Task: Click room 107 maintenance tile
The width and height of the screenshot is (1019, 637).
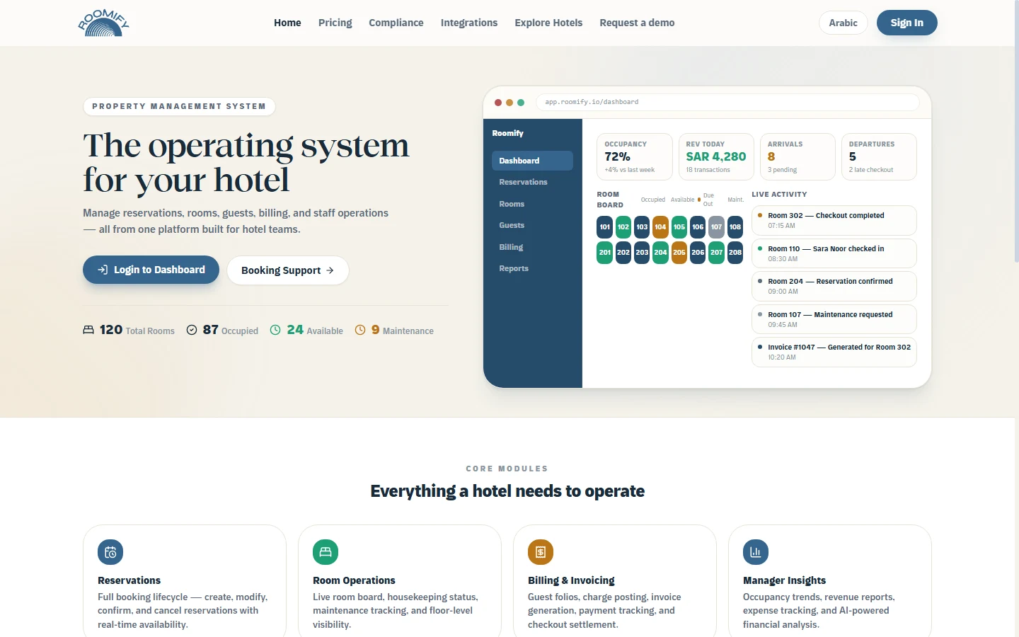Action: [x=717, y=227]
